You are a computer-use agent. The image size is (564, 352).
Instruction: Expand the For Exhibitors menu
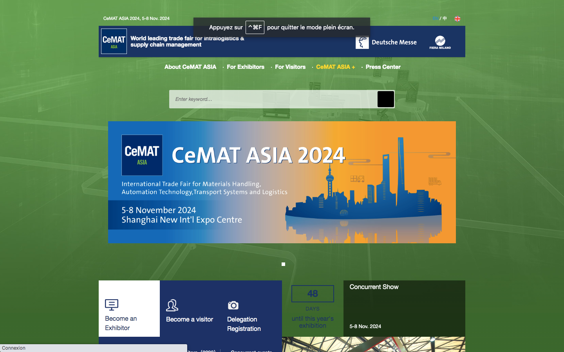(245, 67)
